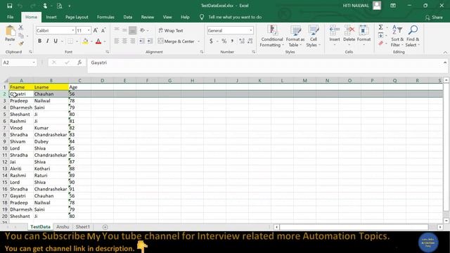Apply percent style format
The width and height of the screenshot is (450, 253).
[x=224, y=41]
